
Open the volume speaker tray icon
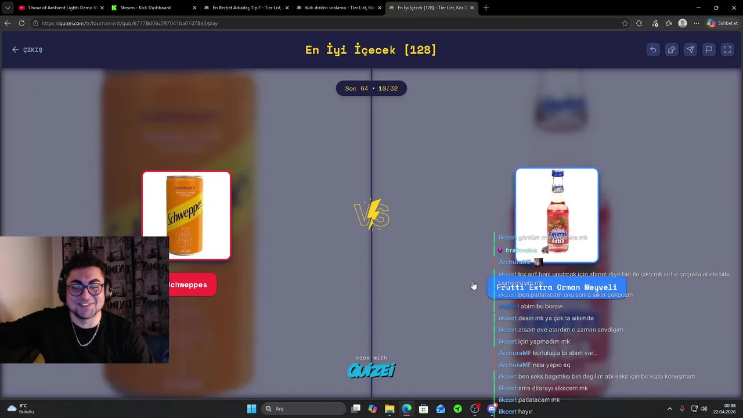click(704, 409)
